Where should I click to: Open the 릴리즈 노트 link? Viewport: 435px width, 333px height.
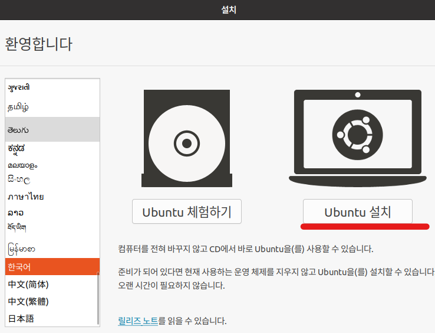[x=137, y=321]
